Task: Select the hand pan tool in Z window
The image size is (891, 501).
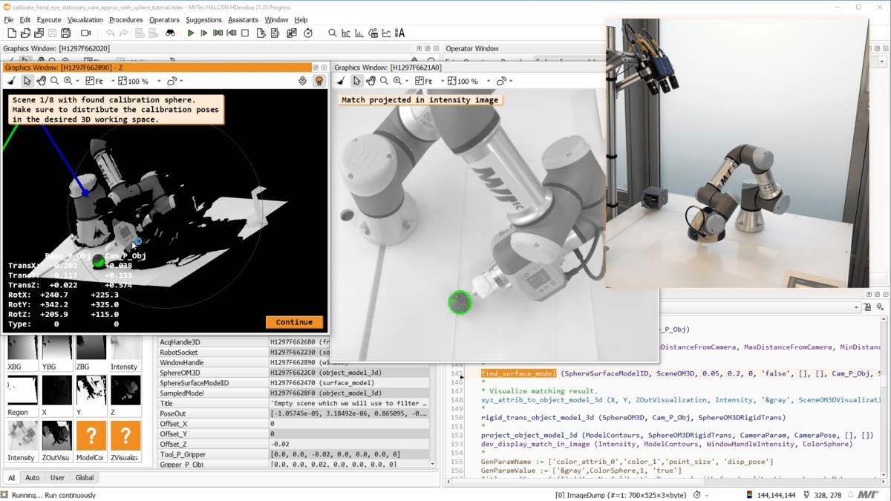Action: [x=41, y=81]
